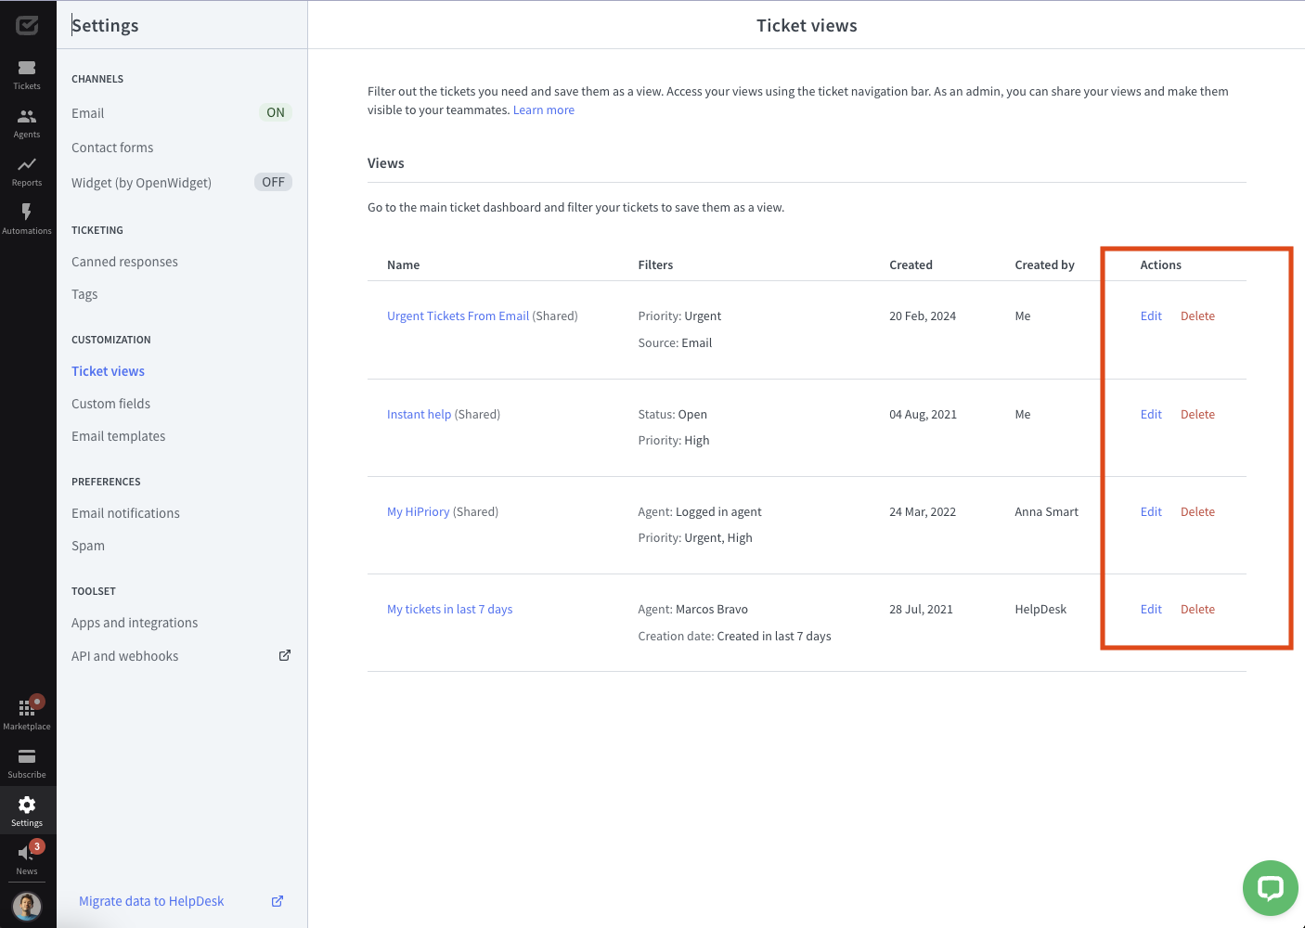Image resolution: width=1305 pixels, height=928 pixels.
Task: Click the Name column header
Action: (x=403, y=264)
